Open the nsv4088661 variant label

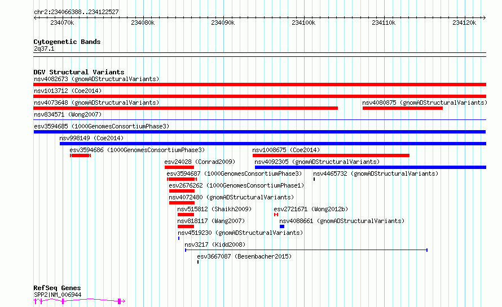342,221
